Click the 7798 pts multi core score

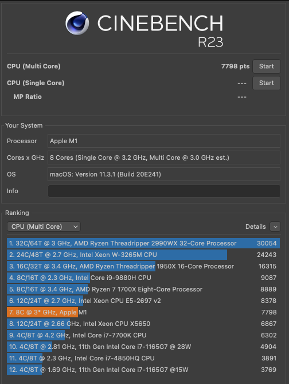(x=235, y=66)
